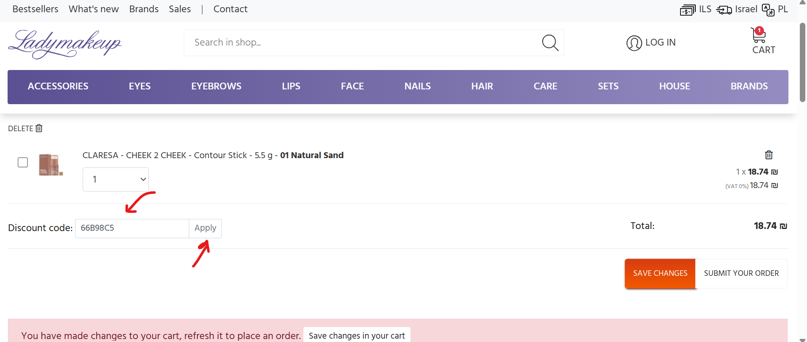
Task: Click the DELETE trash icon above the cart
Action: pos(39,128)
